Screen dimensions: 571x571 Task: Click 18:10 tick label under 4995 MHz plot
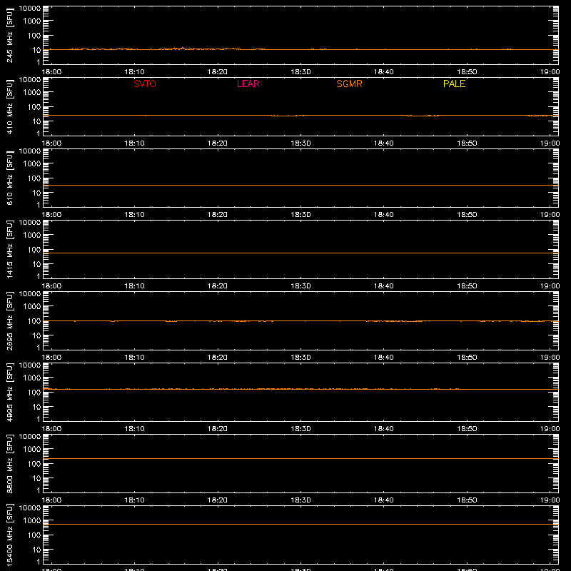(135, 429)
